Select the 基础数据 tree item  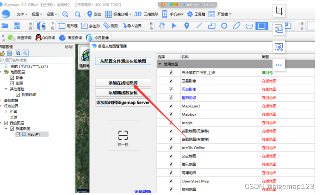[11, 100]
